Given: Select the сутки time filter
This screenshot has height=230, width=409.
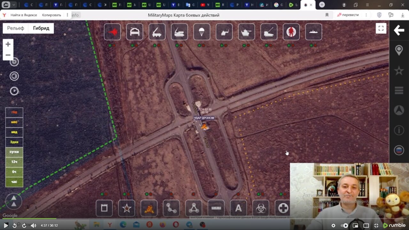Looking at the screenshot, I should click(14, 152).
